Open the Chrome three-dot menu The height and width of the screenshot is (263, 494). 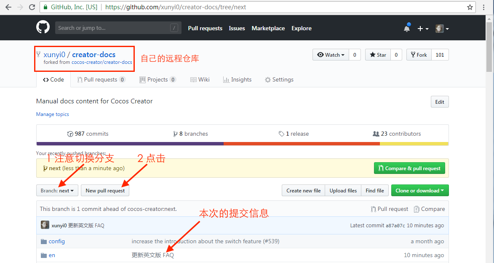click(x=483, y=7)
